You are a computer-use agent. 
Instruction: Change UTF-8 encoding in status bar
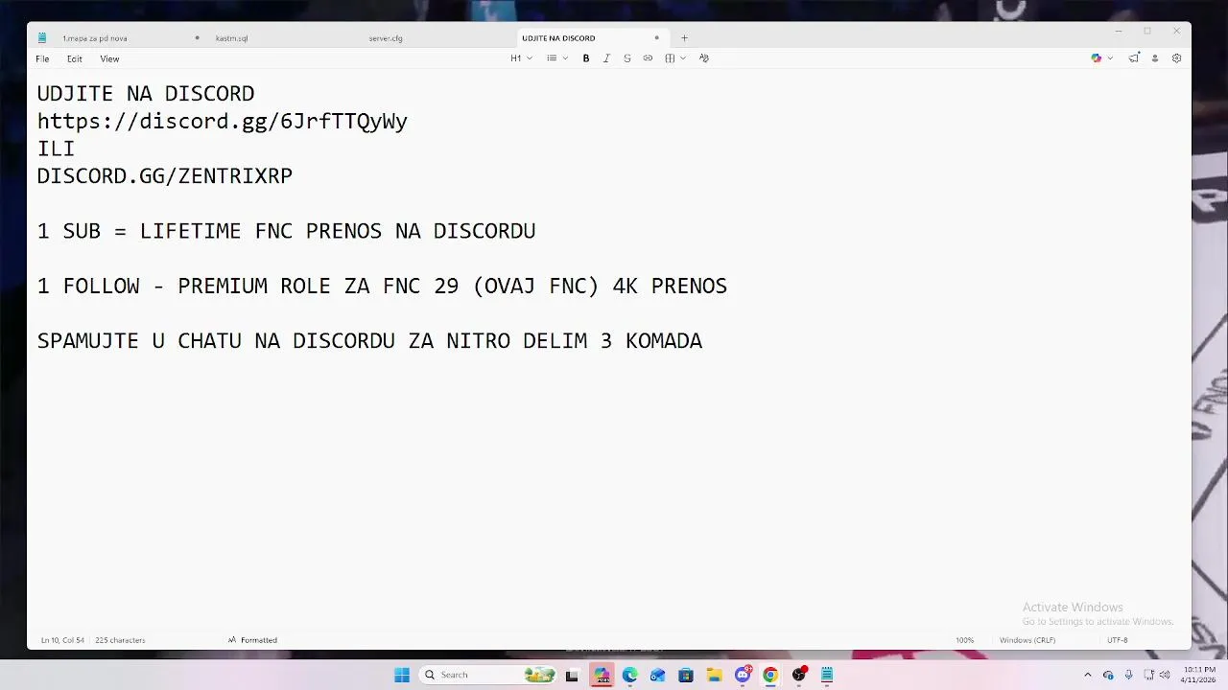(1117, 640)
